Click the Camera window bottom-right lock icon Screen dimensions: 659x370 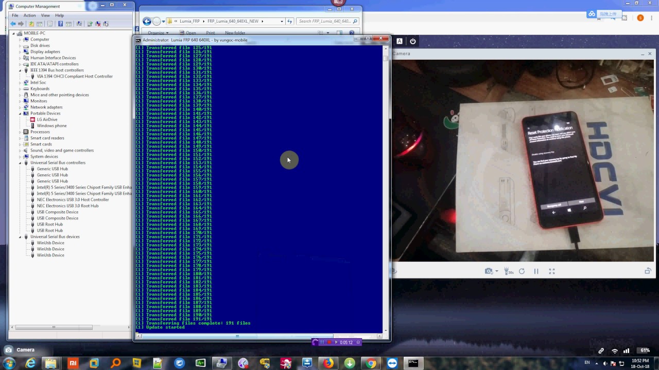click(x=648, y=271)
